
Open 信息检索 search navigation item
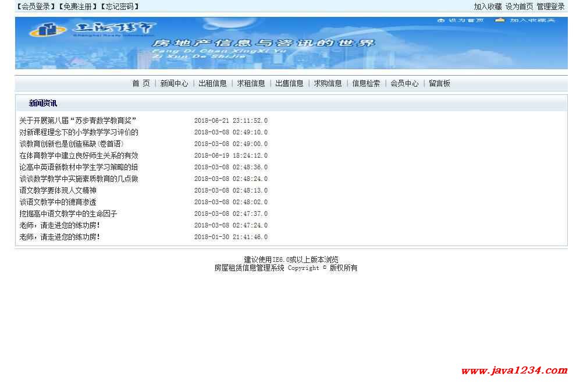click(366, 83)
